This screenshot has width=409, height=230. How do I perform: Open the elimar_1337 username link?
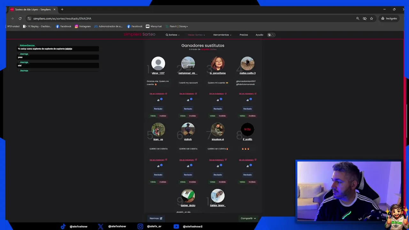(x=158, y=73)
